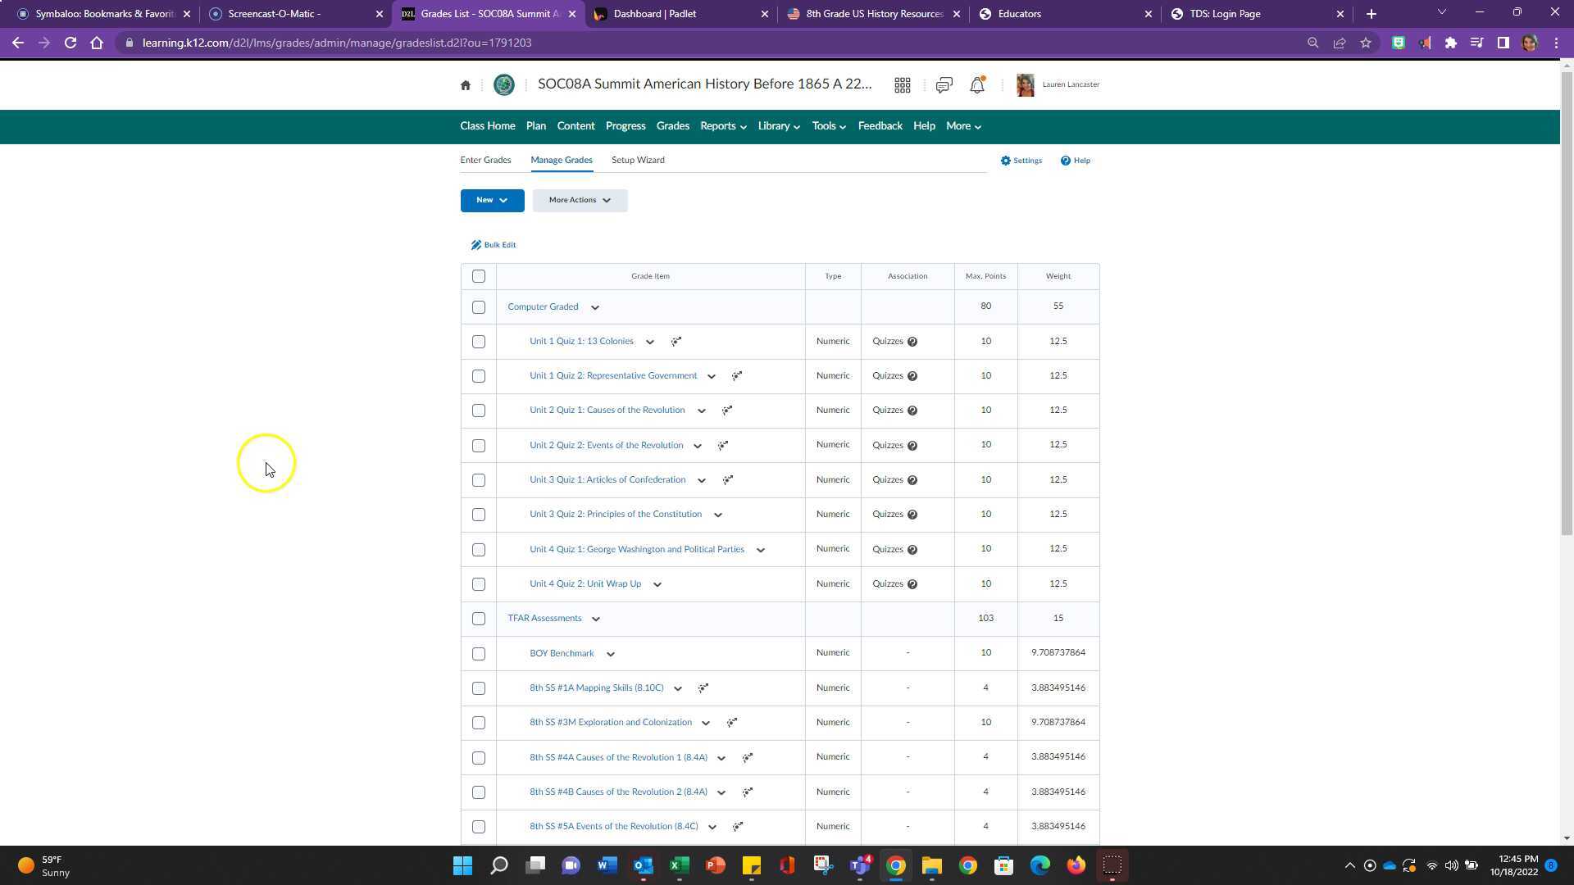Expand the Computer Graded category chevron
Viewport: 1574px width, 885px height.
[595, 307]
